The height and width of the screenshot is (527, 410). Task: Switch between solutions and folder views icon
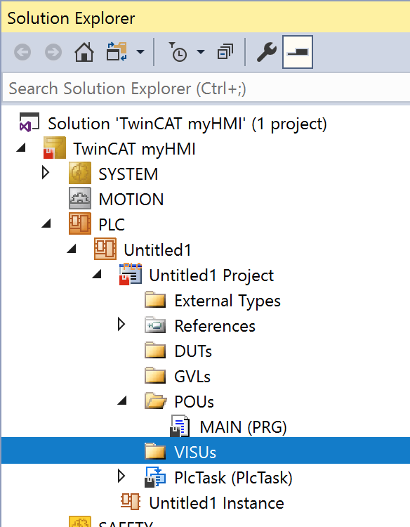pos(117,51)
